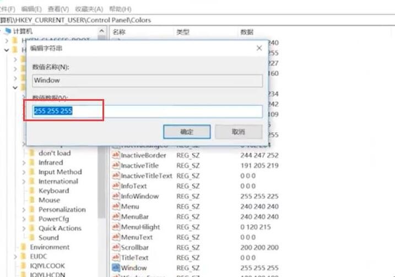Click the Scrollbar string value icon
Screen dimensions: 395x277
(116, 247)
